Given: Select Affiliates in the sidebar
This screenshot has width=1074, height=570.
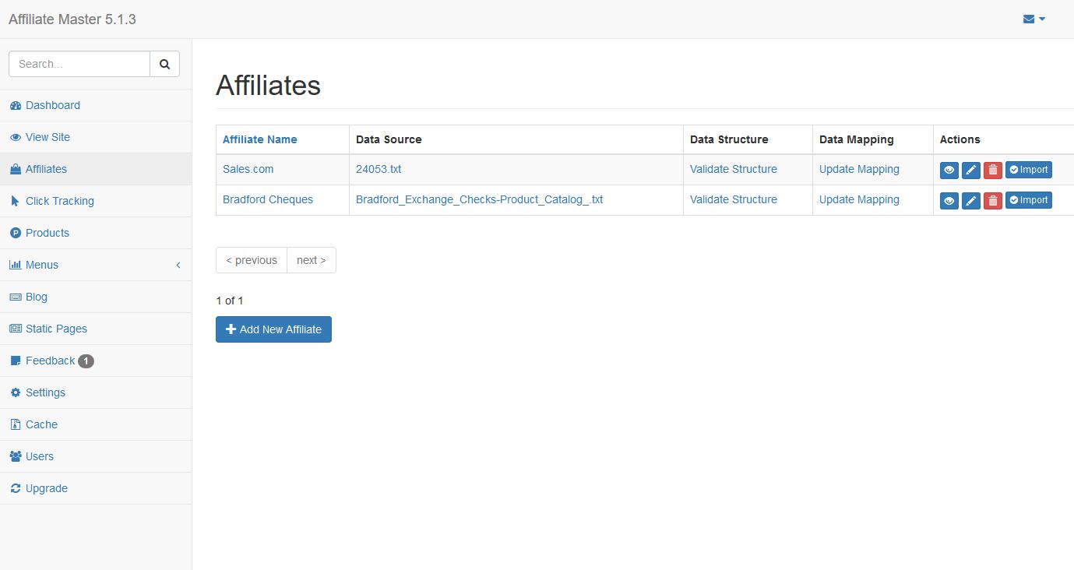Looking at the screenshot, I should pos(96,169).
